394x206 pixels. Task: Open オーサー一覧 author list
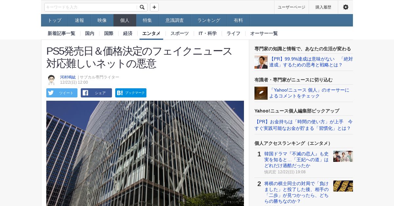pyautogui.click(x=264, y=33)
